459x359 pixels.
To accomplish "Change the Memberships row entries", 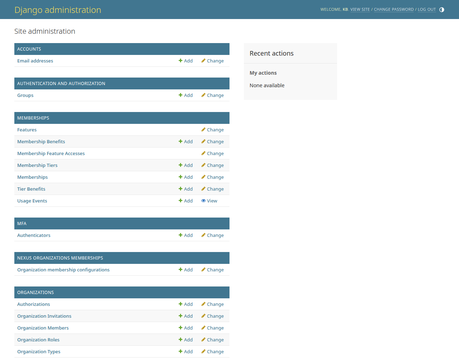I will [x=213, y=177].
